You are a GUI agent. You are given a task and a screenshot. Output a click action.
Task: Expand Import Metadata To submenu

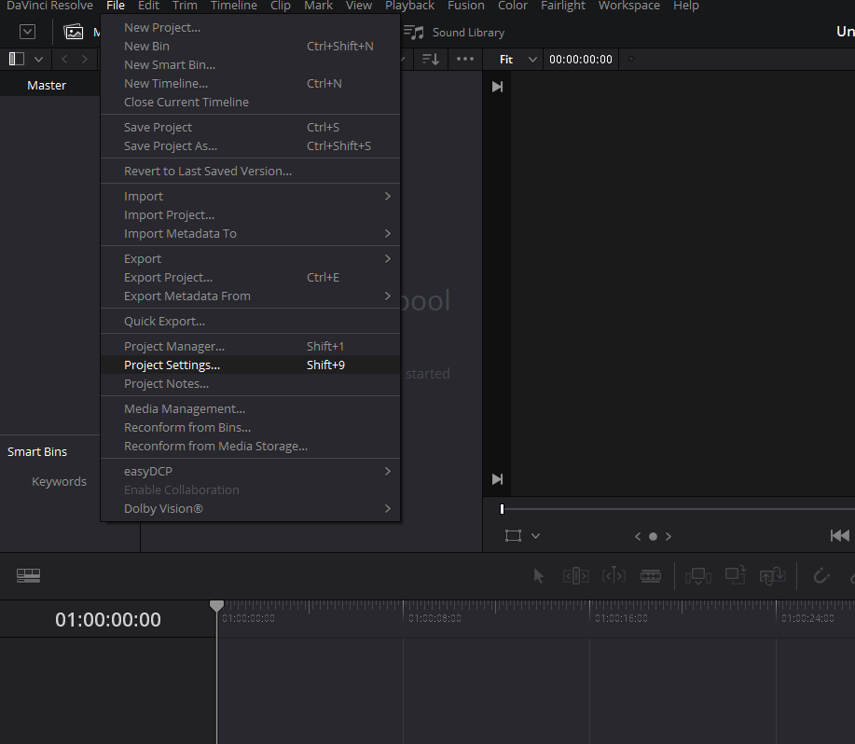tap(250, 233)
